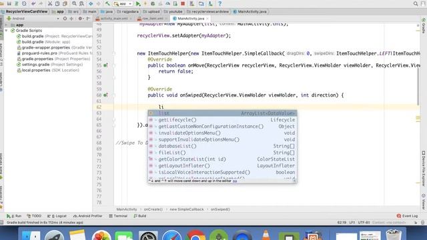Open gradle-wrapper.properties file

55,47
